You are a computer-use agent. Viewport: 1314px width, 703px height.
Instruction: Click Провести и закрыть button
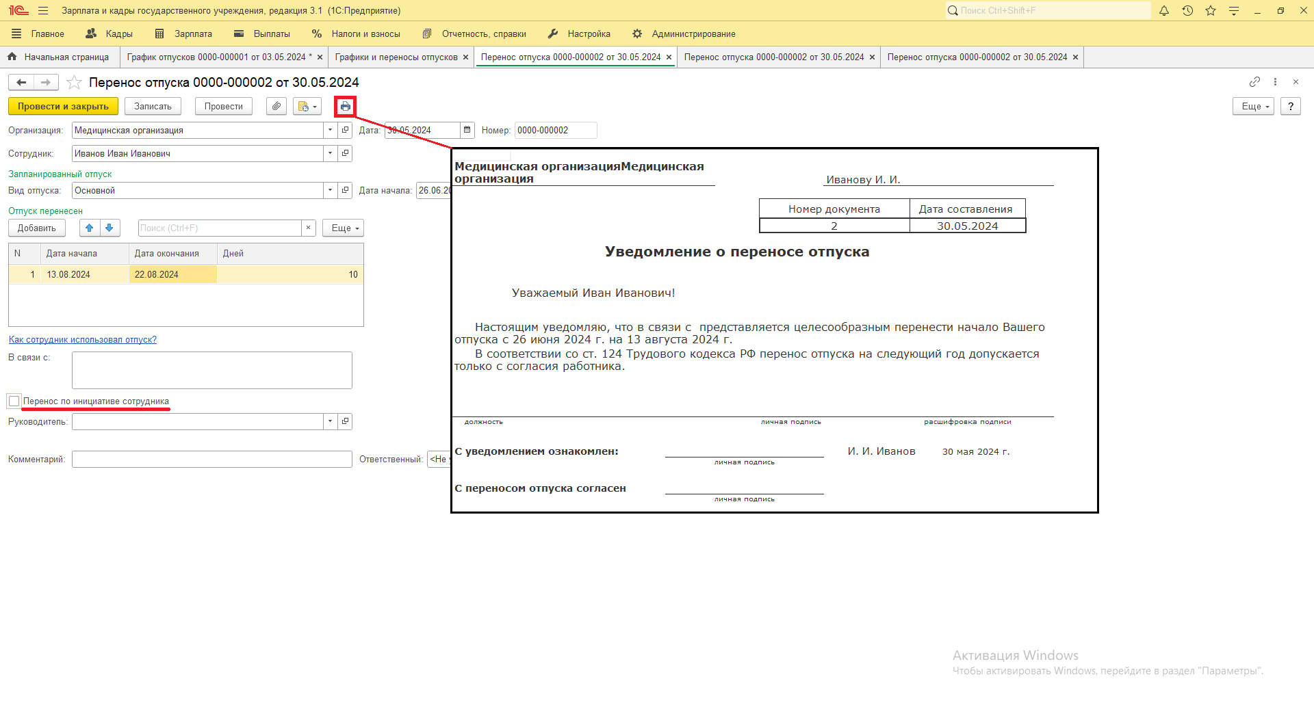pyautogui.click(x=63, y=107)
